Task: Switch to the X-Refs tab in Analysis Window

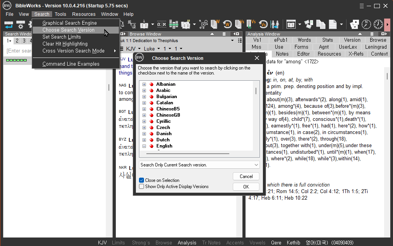Action: click(356, 54)
